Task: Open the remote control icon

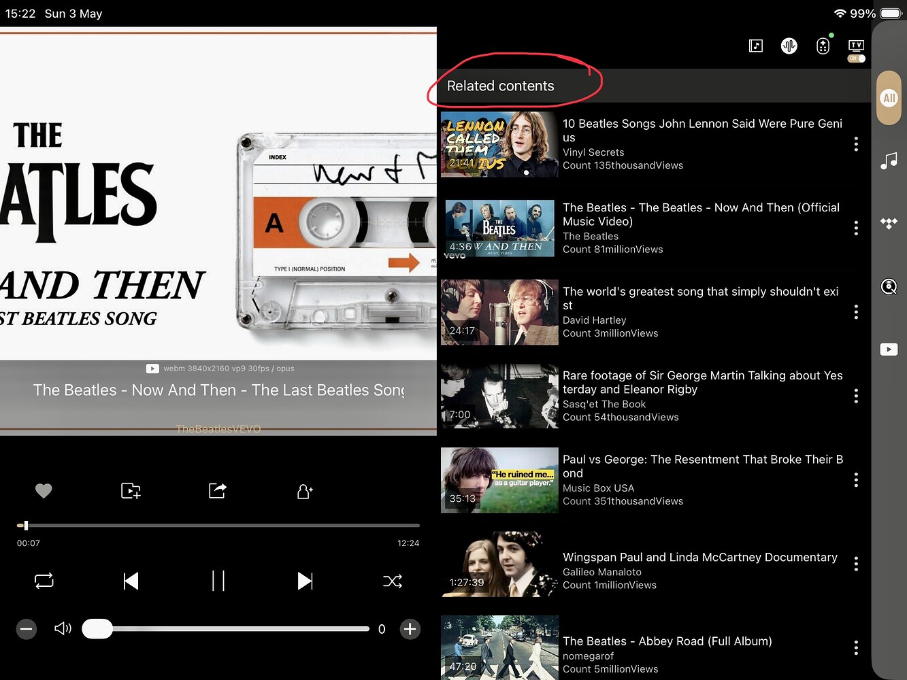Action: 823,46
